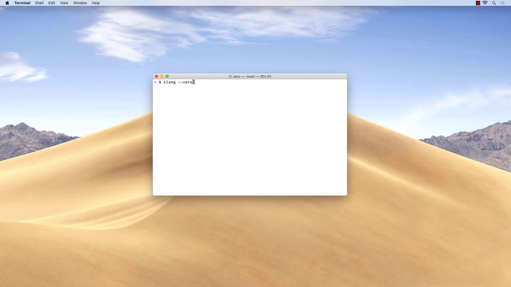
Task: Open the Terminal application menu
Action: tap(22, 3)
